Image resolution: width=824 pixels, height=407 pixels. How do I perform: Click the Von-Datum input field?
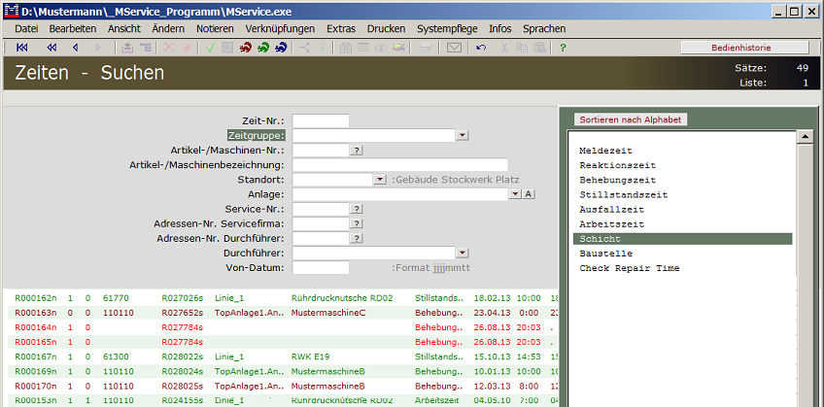[x=321, y=267]
